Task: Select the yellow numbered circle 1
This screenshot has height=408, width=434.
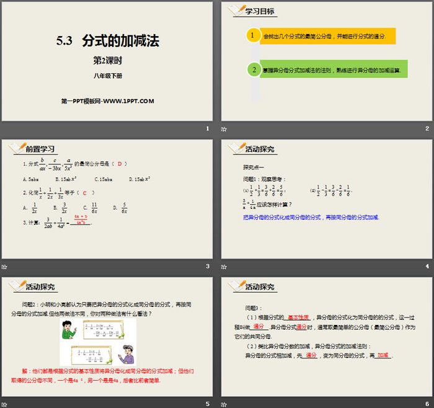Action: click(x=253, y=36)
